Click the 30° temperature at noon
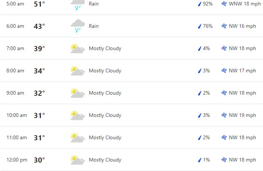263x171 pixels. pyautogui.click(x=39, y=160)
